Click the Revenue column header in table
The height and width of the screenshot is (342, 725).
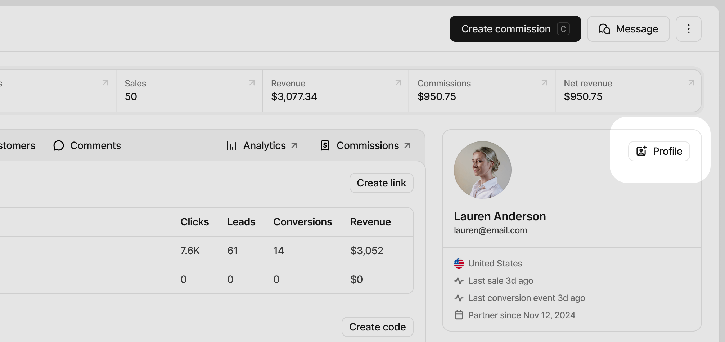click(370, 222)
